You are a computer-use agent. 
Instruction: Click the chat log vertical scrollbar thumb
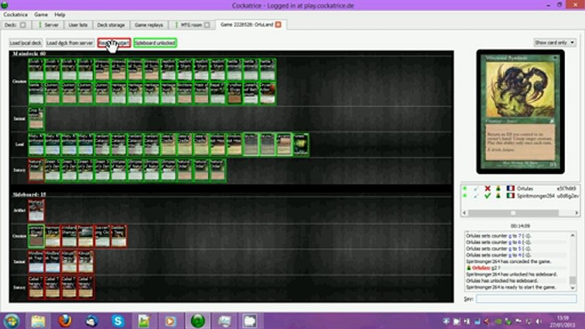tap(573, 280)
